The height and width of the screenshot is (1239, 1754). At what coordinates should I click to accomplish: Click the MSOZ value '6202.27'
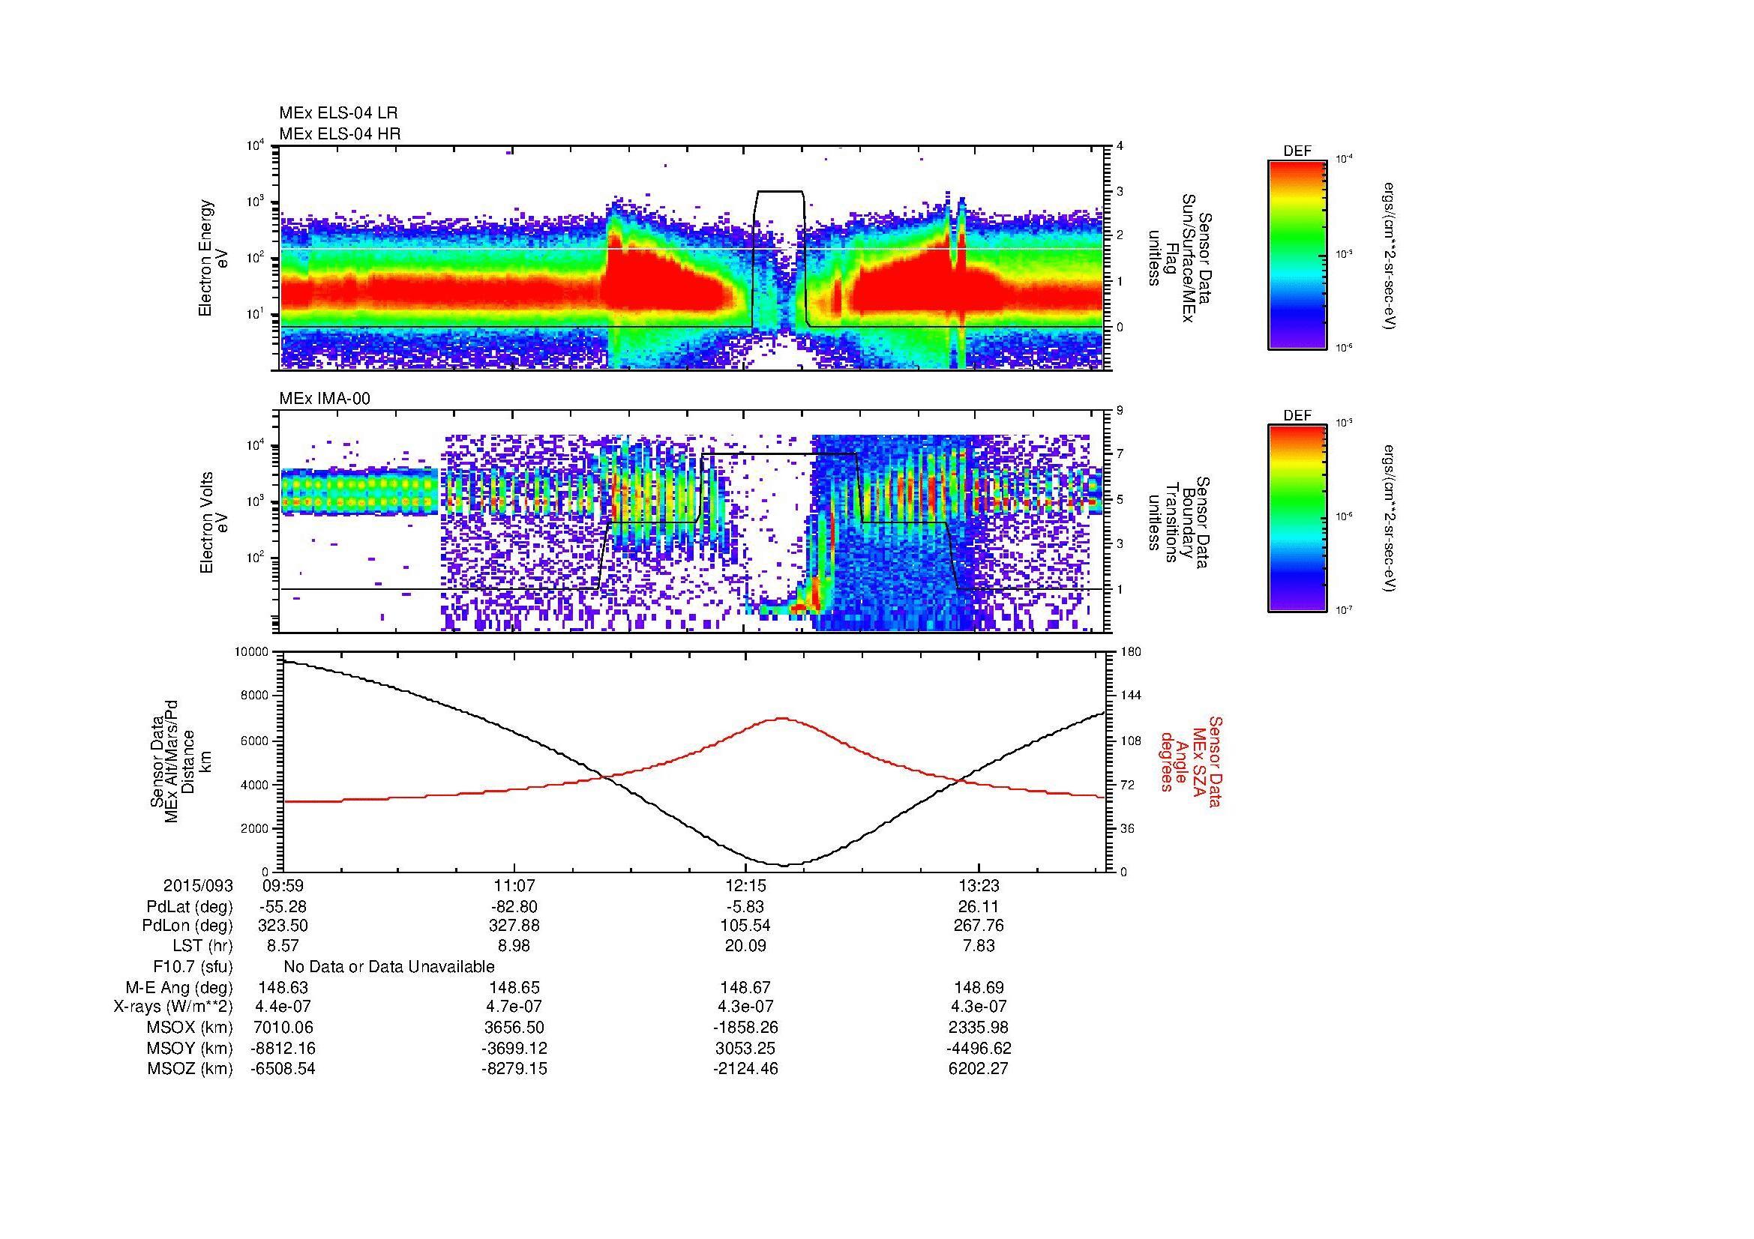(x=978, y=1069)
